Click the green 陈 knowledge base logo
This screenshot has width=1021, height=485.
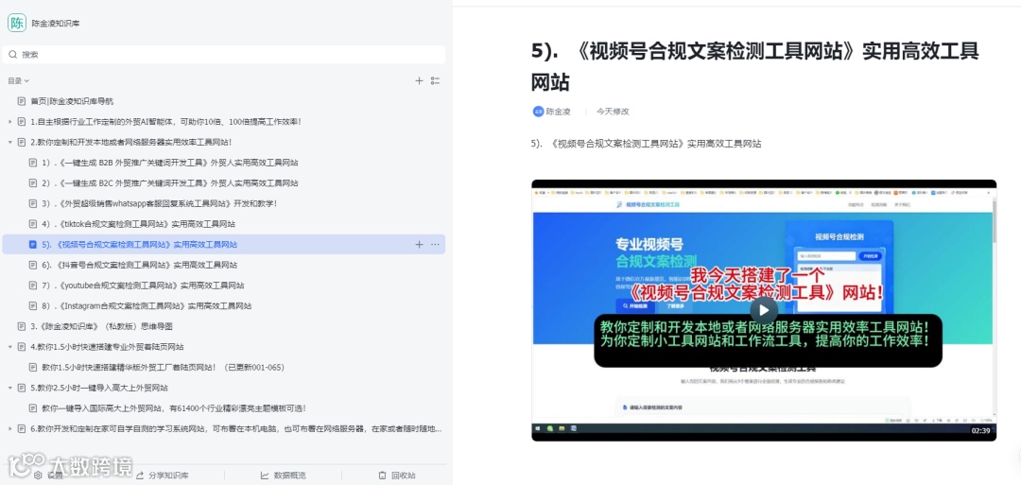coord(17,23)
